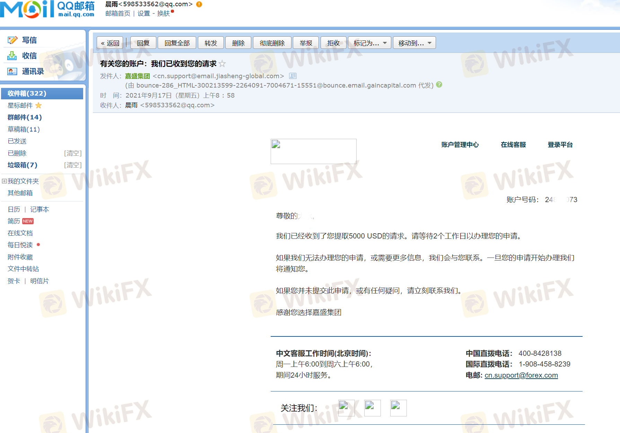Click 登录平台 in the email

(560, 145)
